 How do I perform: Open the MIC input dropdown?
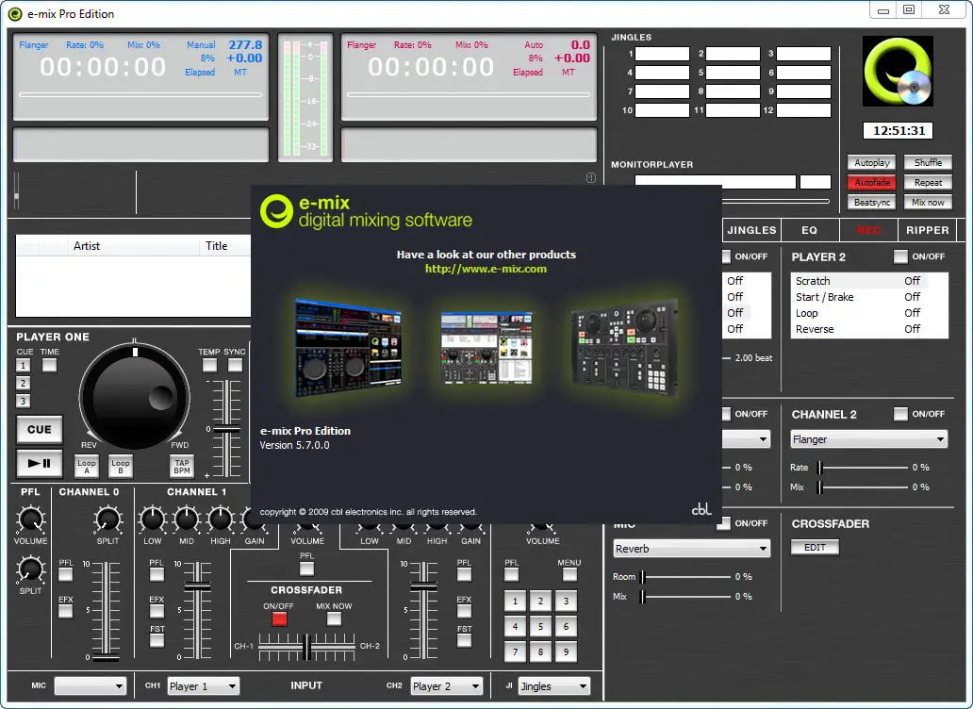[91, 686]
